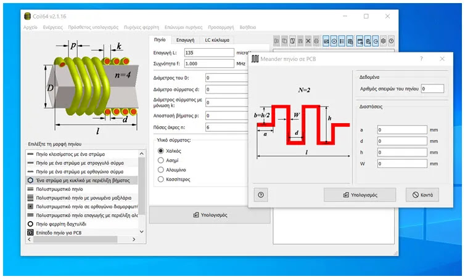Screen dimensions: 465x279
Task: Toggle the clipboard-with-x toolbar icon
Action: [368, 41]
